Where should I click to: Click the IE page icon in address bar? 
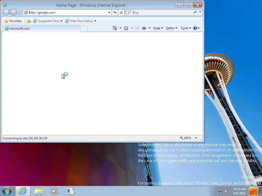[26, 12]
